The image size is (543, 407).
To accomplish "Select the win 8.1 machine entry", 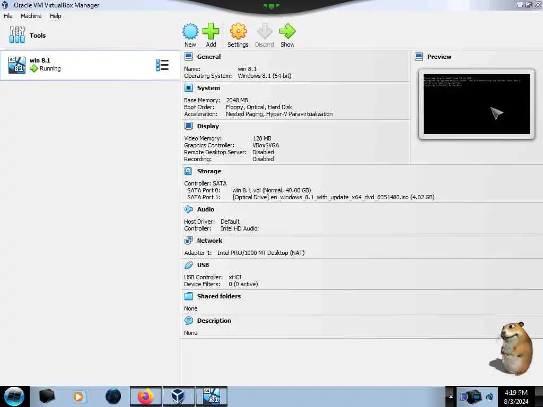I will [90, 65].
